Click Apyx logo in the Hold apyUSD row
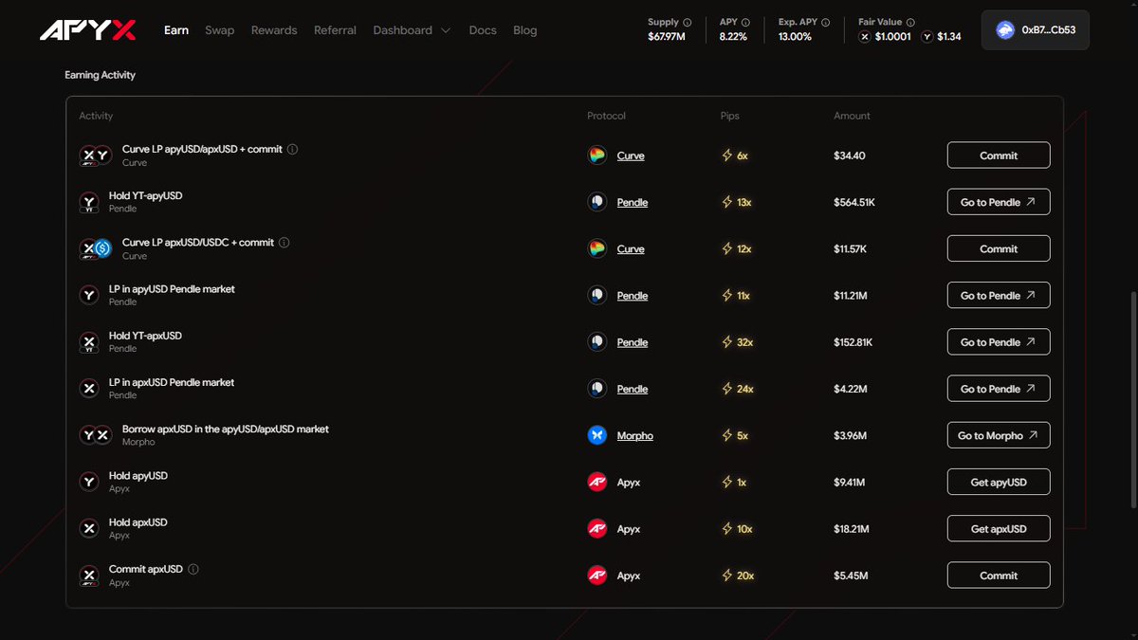Screen dimensions: 1138x640 [597, 482]
